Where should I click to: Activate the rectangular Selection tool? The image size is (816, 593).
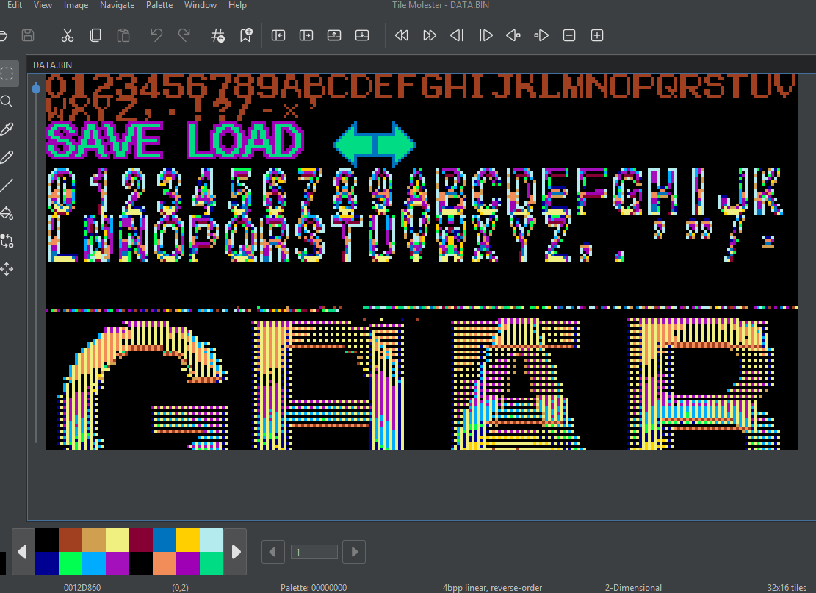click(x=7, y=73)
